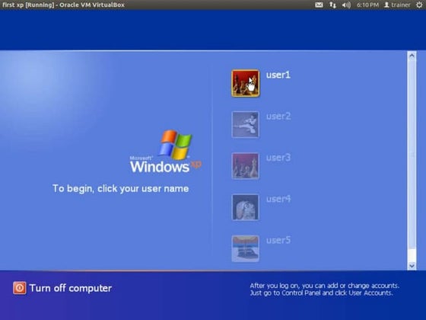Viewport: 426px width, 320px height.
Task: Click the user list scroll up arrow
Action: coord(412,56)
